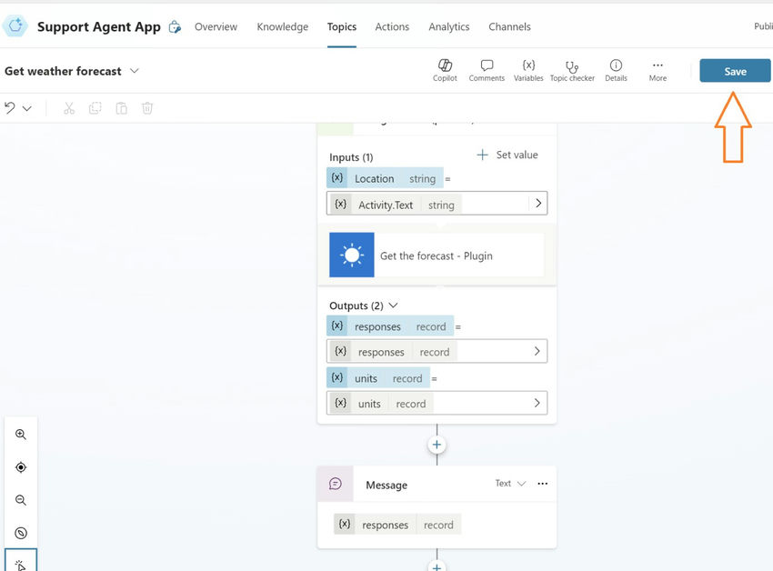Click the Undo arrow icon
Screen dimensions: 773x571
(x=10, y=107)
